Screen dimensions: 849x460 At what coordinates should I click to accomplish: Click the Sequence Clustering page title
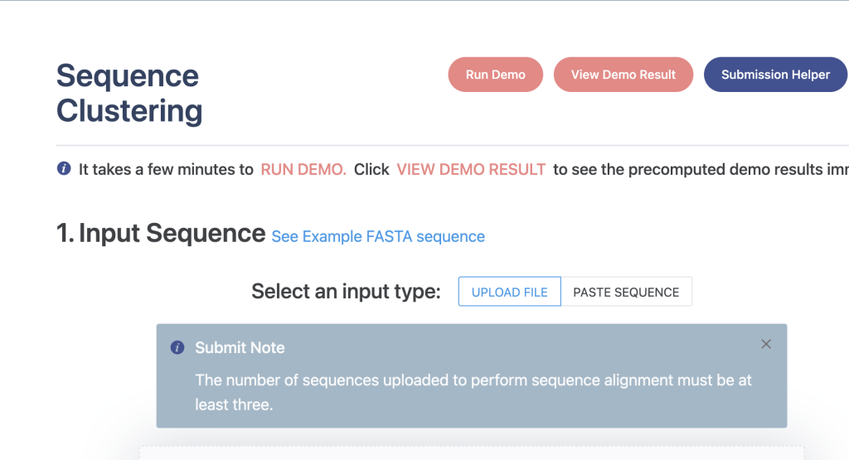coord(129,93)
